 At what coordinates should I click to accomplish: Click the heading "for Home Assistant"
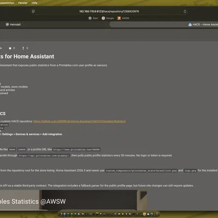click(29, 57)
